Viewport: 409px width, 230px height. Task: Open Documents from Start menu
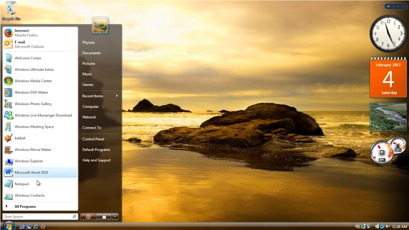click(x=91, y=53)
